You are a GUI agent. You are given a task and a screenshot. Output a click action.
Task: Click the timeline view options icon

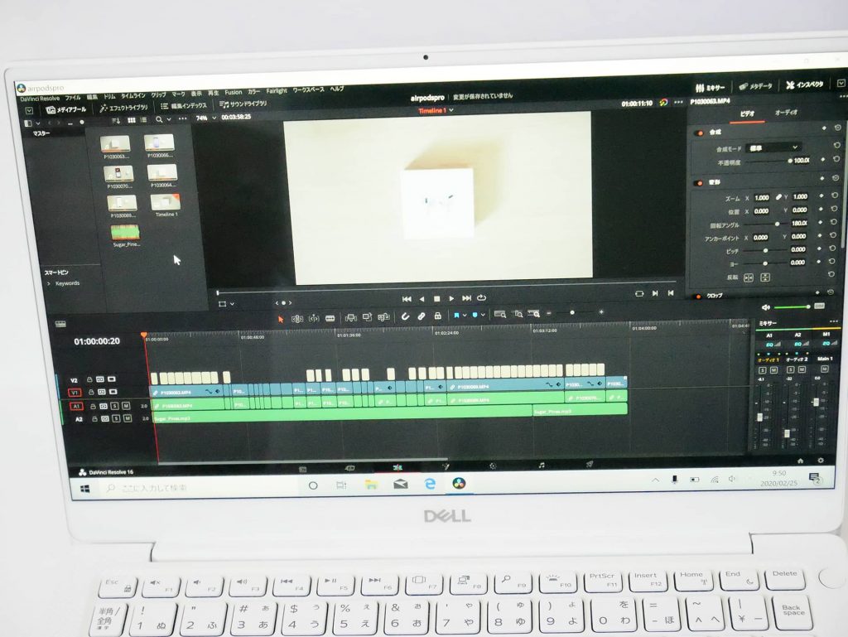point(60,324)
